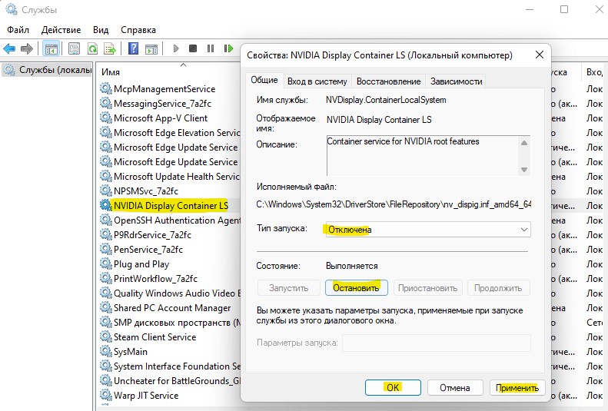Viewport: 608px width, 411px height.
Task: Close the NVIDIA properties dialog
Action: coord(540,55)
